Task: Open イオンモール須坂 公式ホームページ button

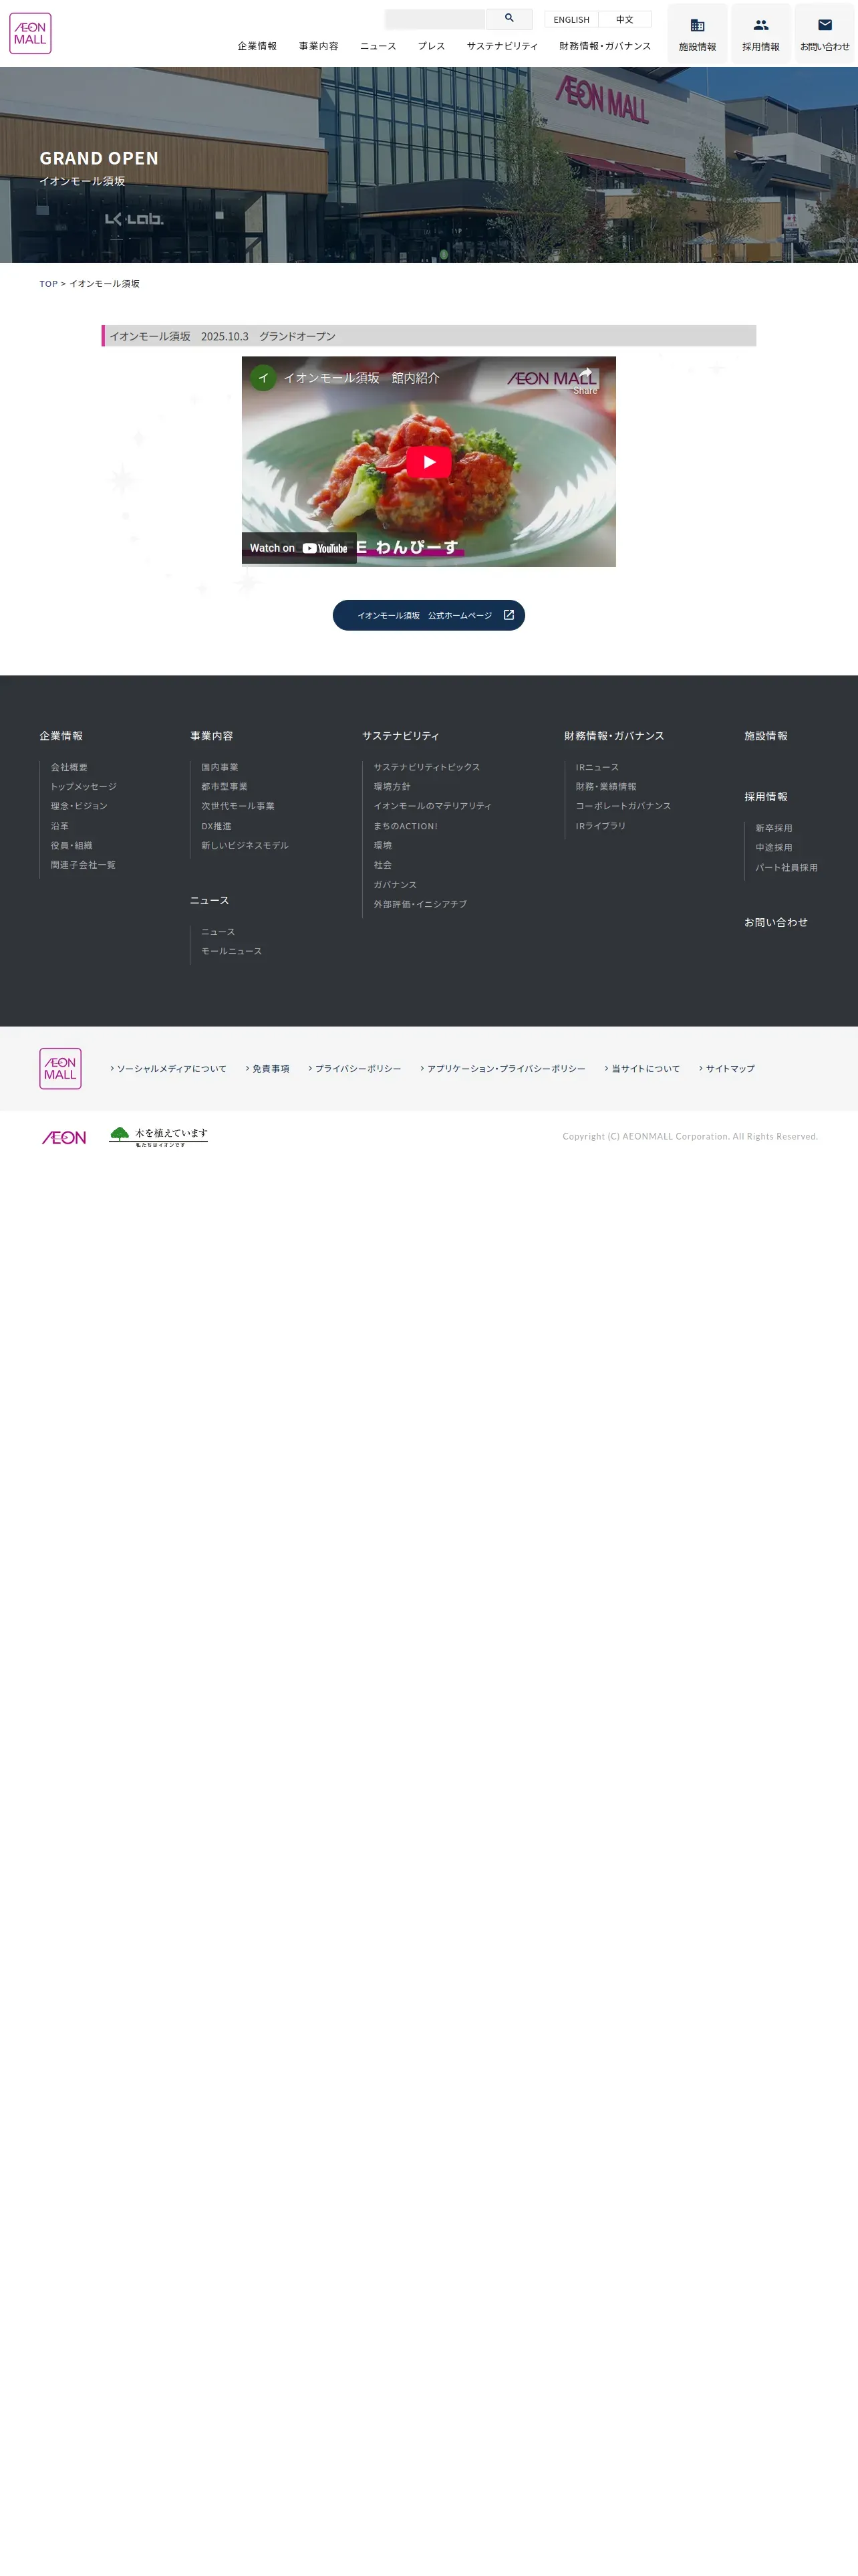Action: click(428, 615)
